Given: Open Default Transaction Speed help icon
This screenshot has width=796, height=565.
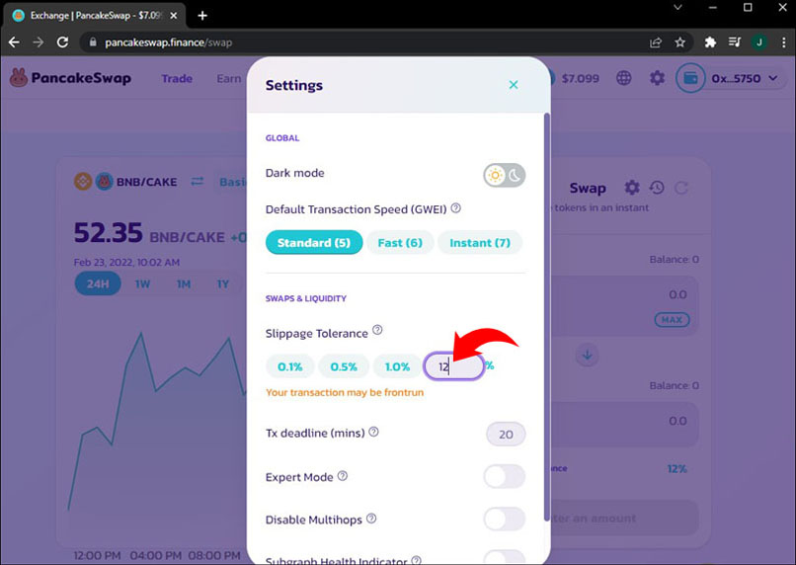Looking at the screenshot, I should pyautogui.click(x=456, y=208).
